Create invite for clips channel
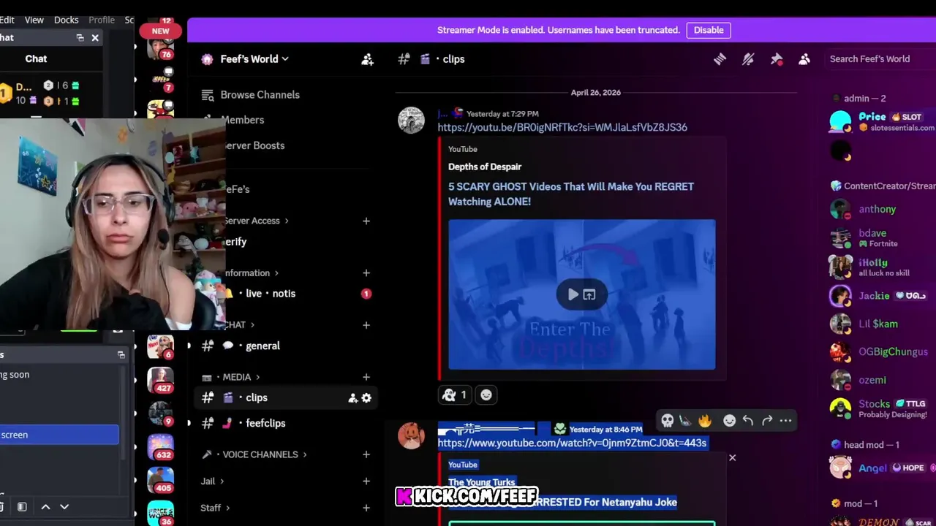Viewport: 936px width, 526px height. [x=352, y=398]
